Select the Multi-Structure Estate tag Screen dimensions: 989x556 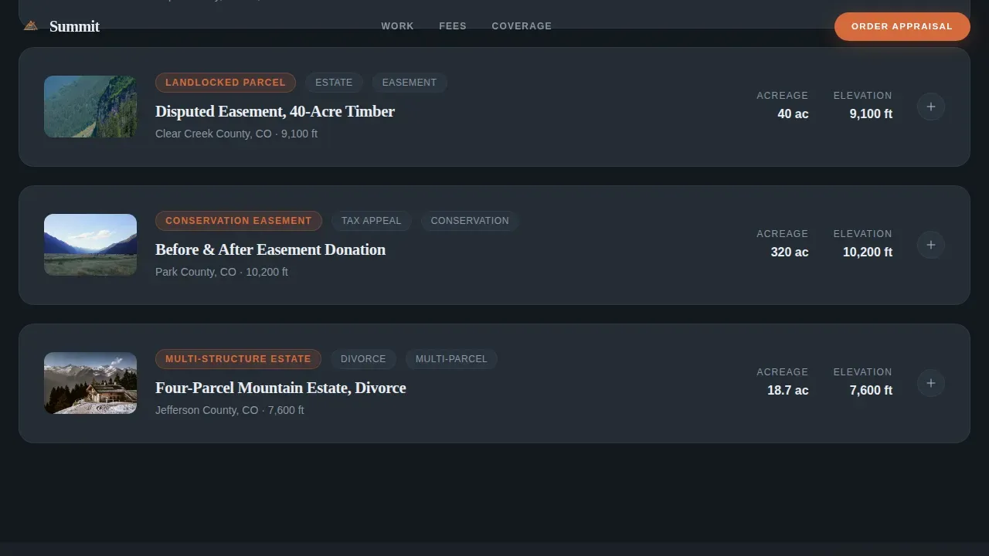pos(238,359)
